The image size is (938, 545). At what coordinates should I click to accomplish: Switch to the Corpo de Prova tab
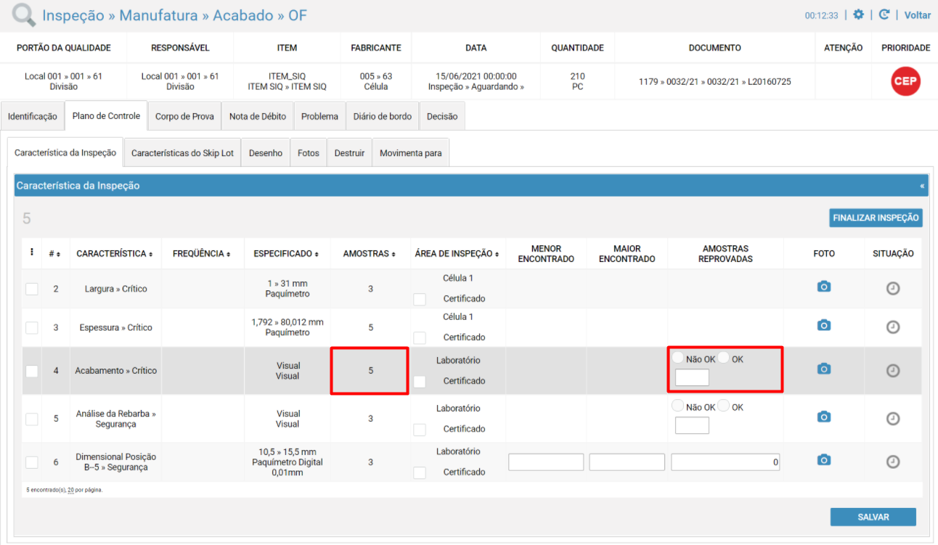(x=184, y=116)
